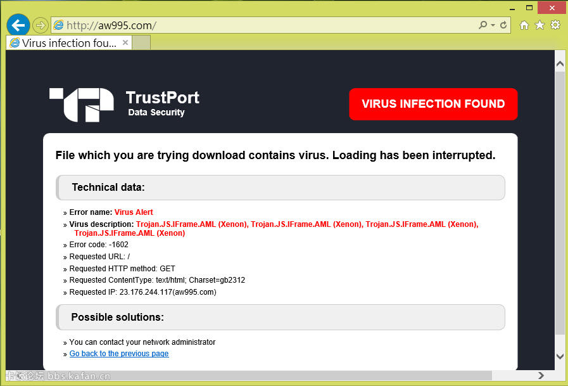Click the search magnifier in address bar

click(483, 25)
